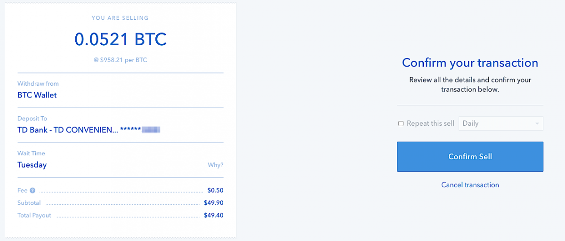Enable the Repeat this sell checkbox

click(x=401, y=124)
